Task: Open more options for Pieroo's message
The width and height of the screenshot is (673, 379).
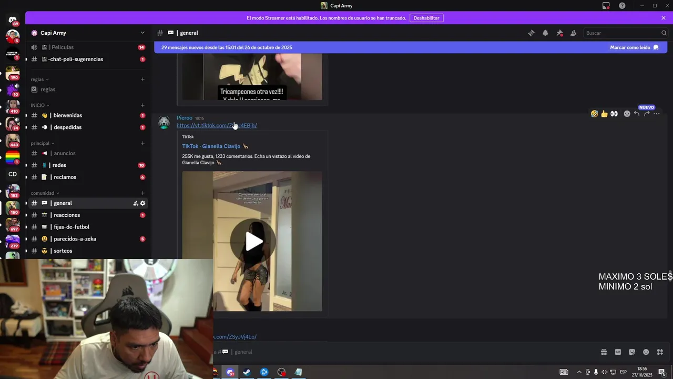Action: (x=657, y=114)
